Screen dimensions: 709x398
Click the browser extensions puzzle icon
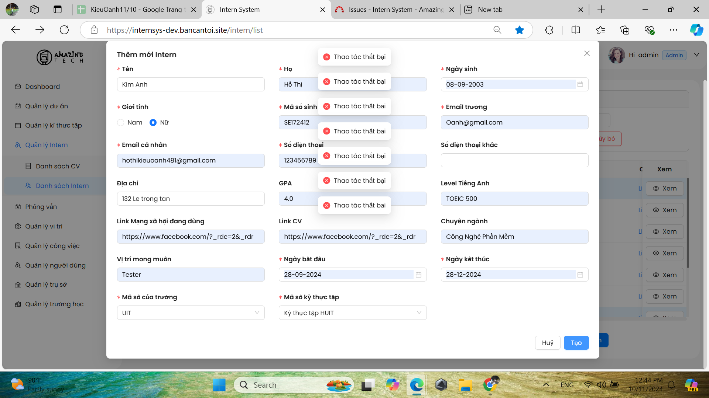tap(549, 30)
